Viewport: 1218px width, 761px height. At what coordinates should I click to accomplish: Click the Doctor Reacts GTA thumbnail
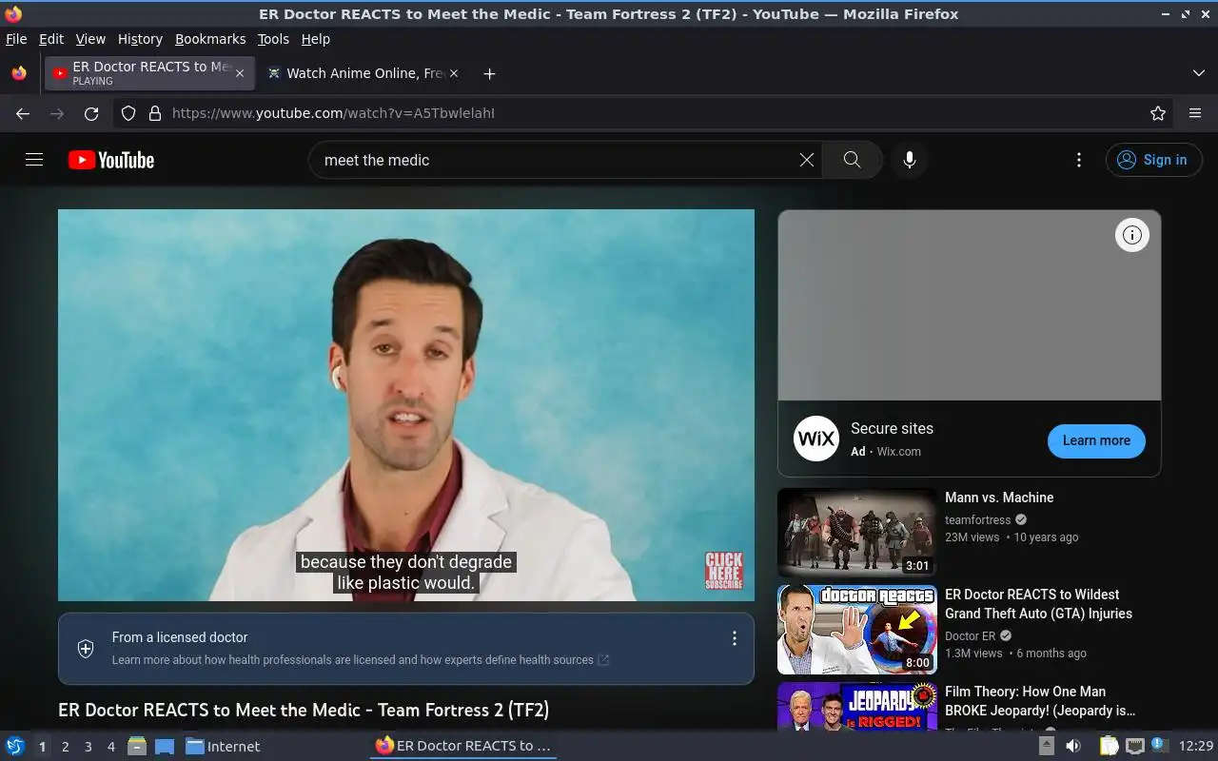click(x=857, y=629)
